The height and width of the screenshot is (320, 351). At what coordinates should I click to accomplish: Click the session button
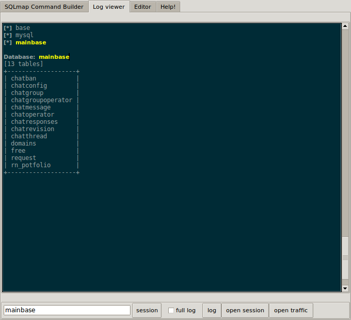tap(147, 310)
